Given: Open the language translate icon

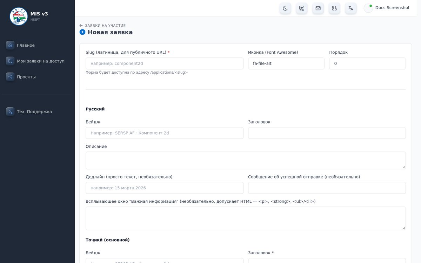Looking at the screenshot, I should click(x=351, y=8).
